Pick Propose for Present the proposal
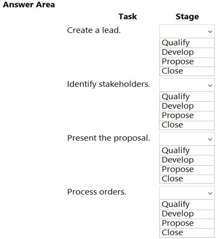The image size is (218, 239). pos(187,170)
